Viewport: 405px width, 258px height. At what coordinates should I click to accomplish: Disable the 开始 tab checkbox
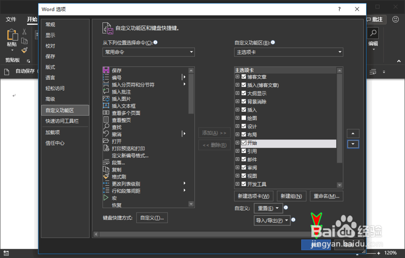point(243,144)
